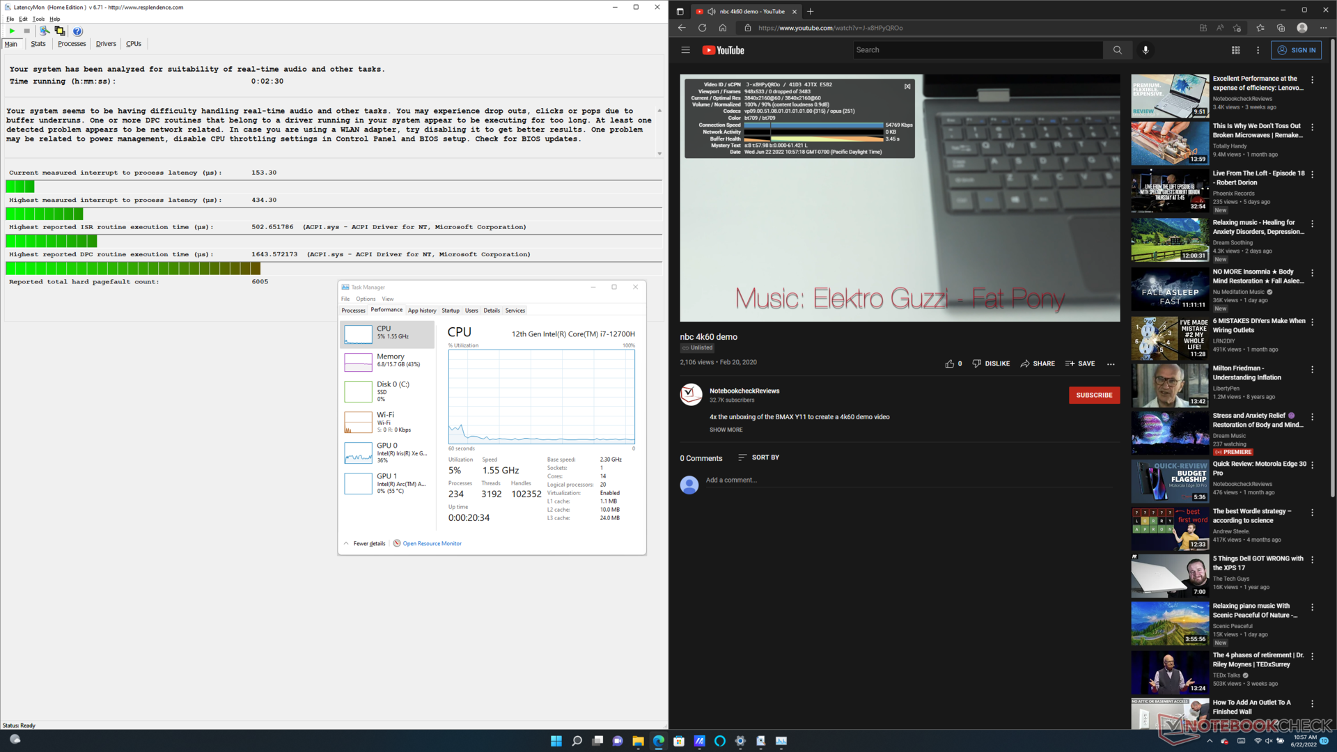The image size is (1337, 752).
Task: Switch to the Drivers tab in LatencyMon
Action: (106, 44)
